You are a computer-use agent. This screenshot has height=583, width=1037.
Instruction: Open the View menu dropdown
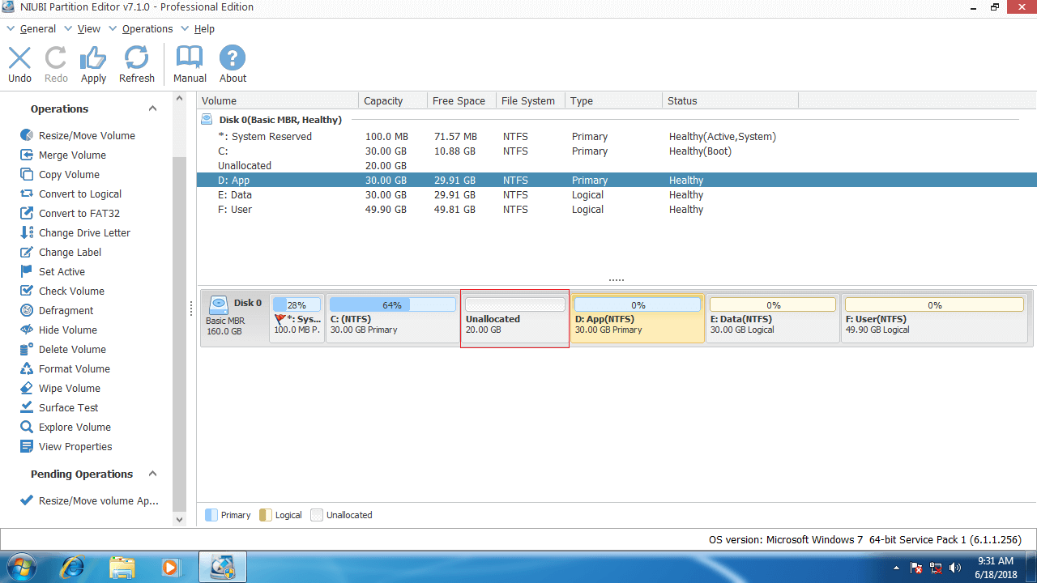pos(88,28)
